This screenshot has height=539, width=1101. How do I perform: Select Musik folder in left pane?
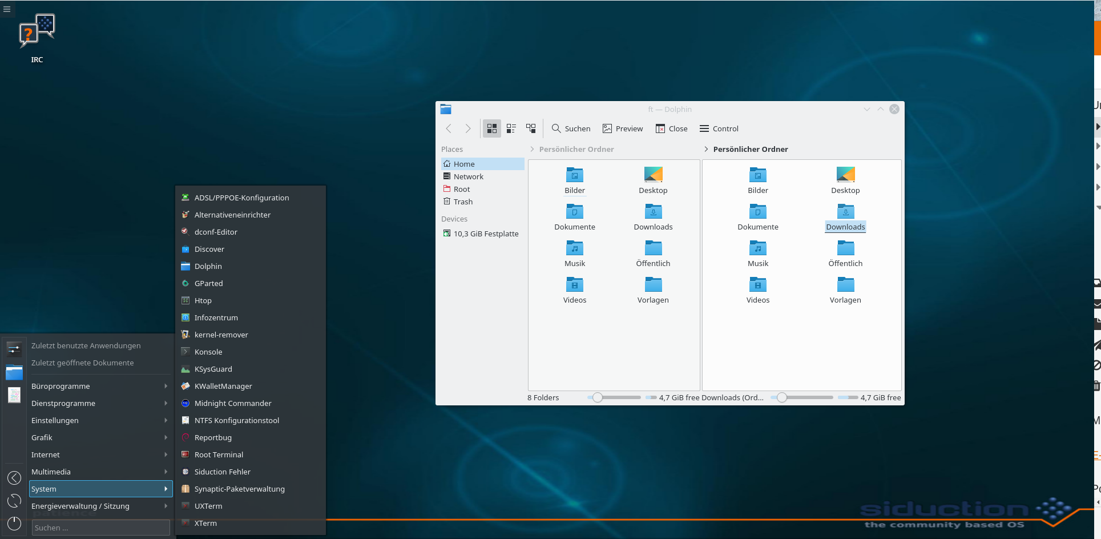click(575, 254)
